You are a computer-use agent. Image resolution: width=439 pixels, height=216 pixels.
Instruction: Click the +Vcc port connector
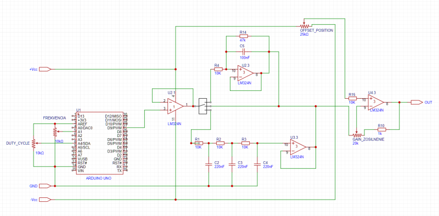tap(46, 69)
